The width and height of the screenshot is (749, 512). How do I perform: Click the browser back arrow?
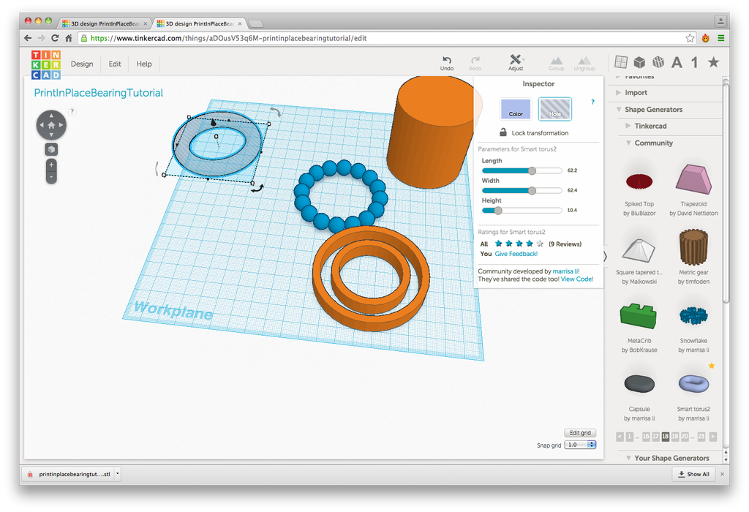[x=28, y=38]
